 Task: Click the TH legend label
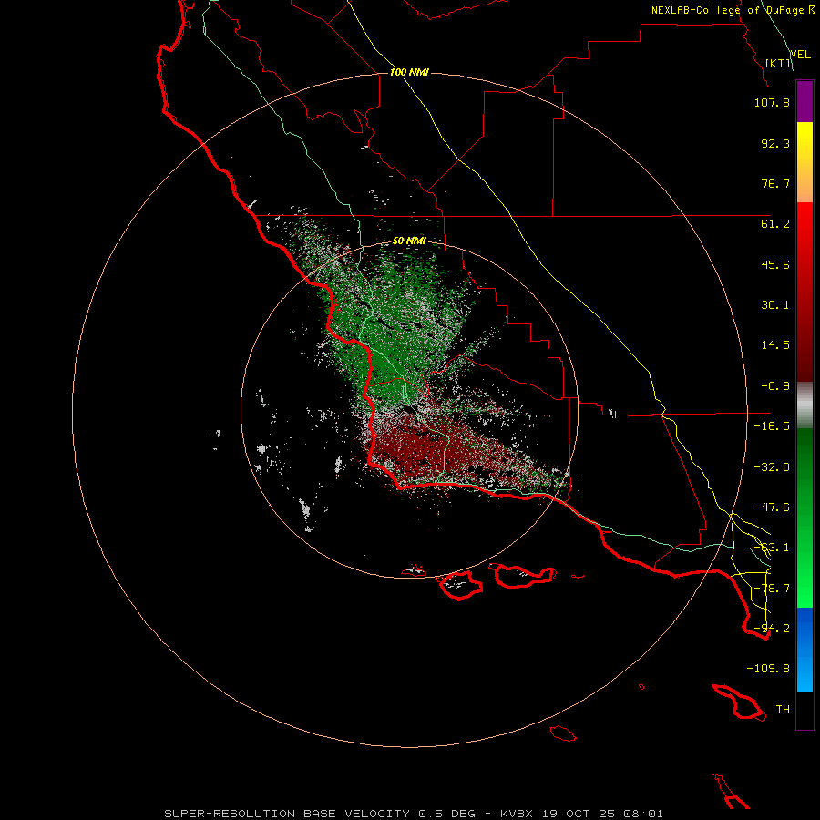point(783,710)
